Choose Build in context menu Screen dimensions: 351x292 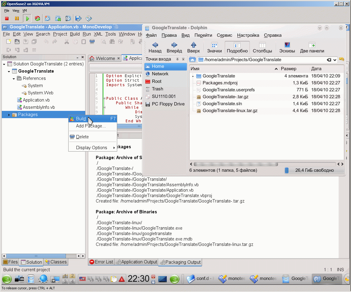(x=93, y=119)
